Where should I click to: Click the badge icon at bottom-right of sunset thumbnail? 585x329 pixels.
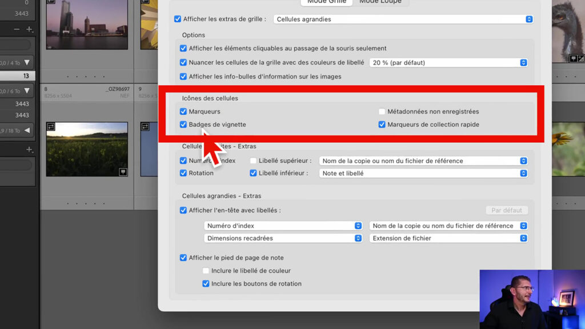(x=123, y=171)
